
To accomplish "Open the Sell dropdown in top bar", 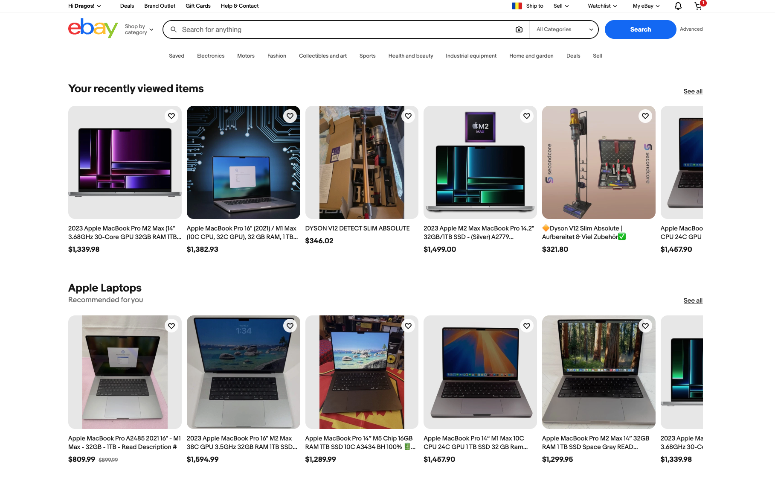I will [561, 6].
